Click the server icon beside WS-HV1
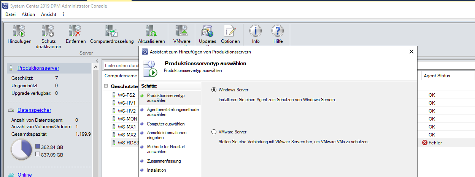The image size is (475, 177). 114,103
